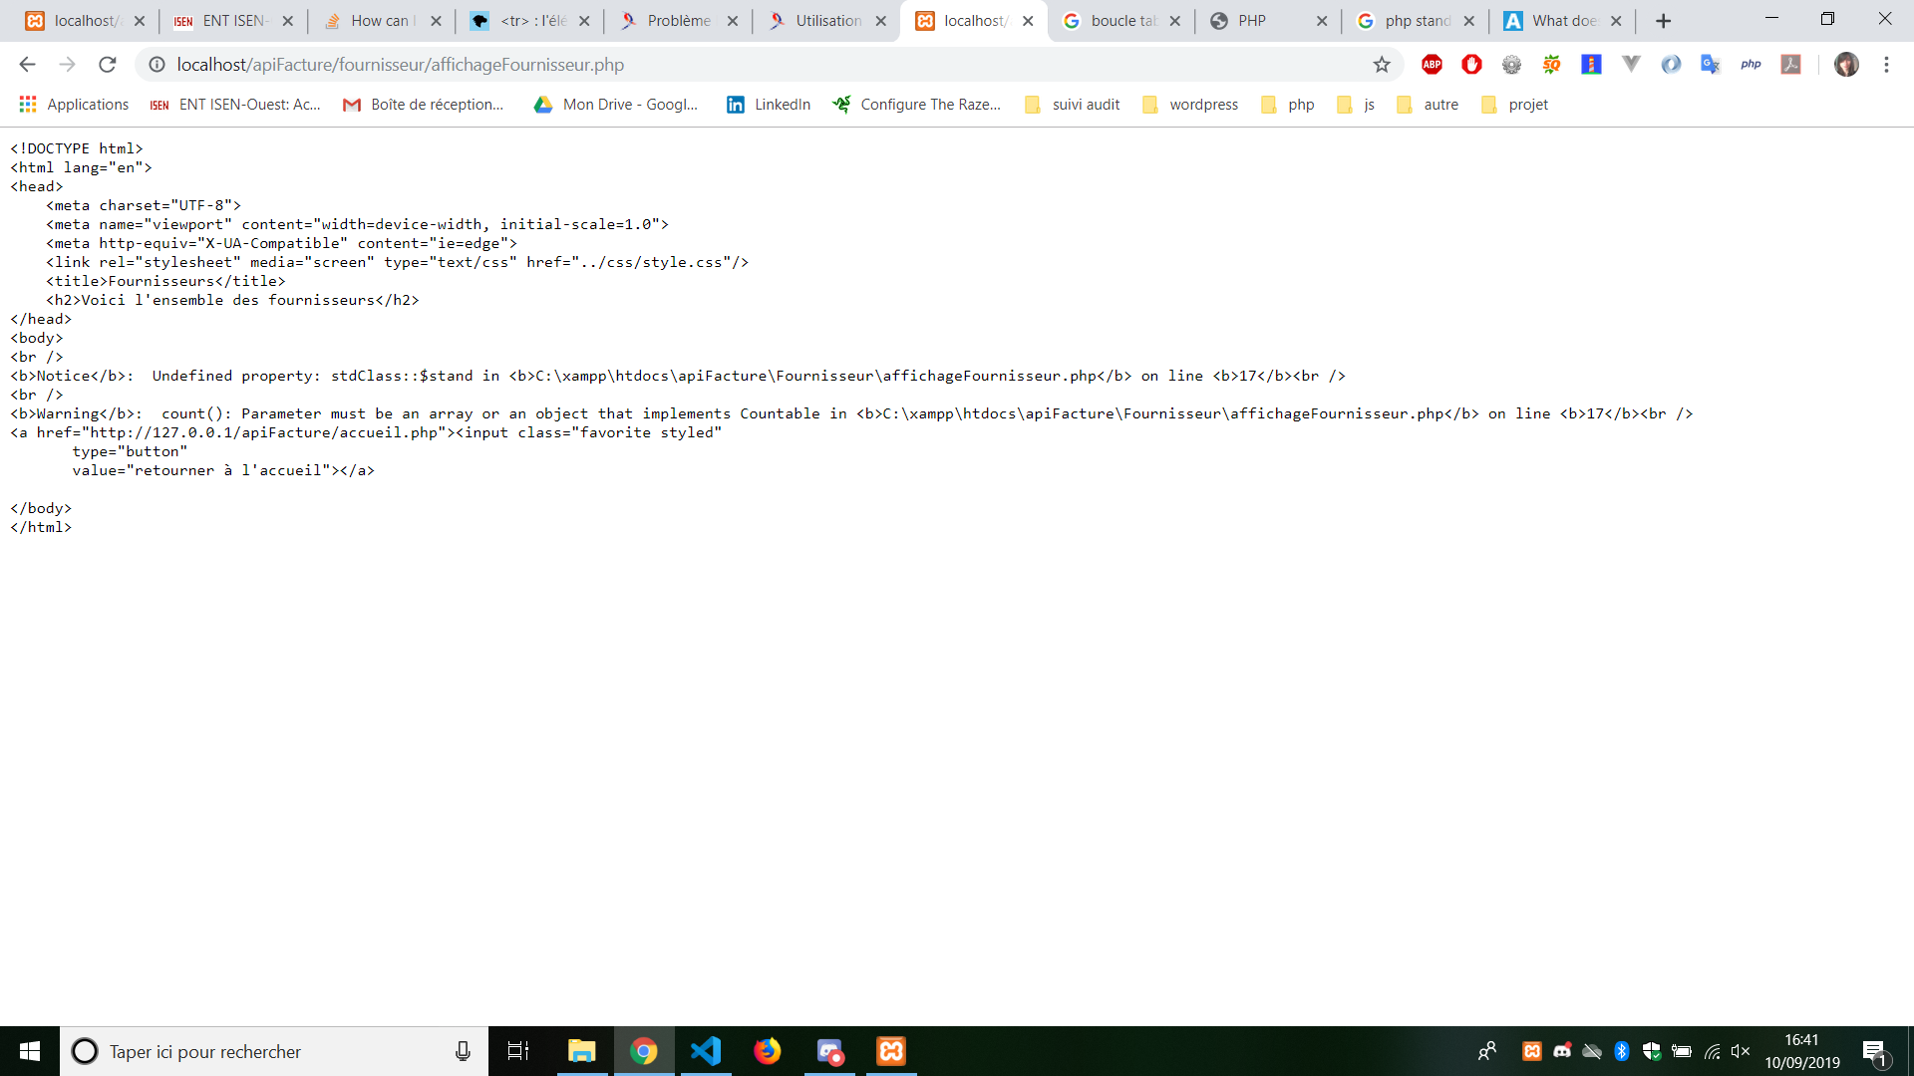
Task: Open the Applications menu in bookmarks bar
Action: (x=73, y=104)
